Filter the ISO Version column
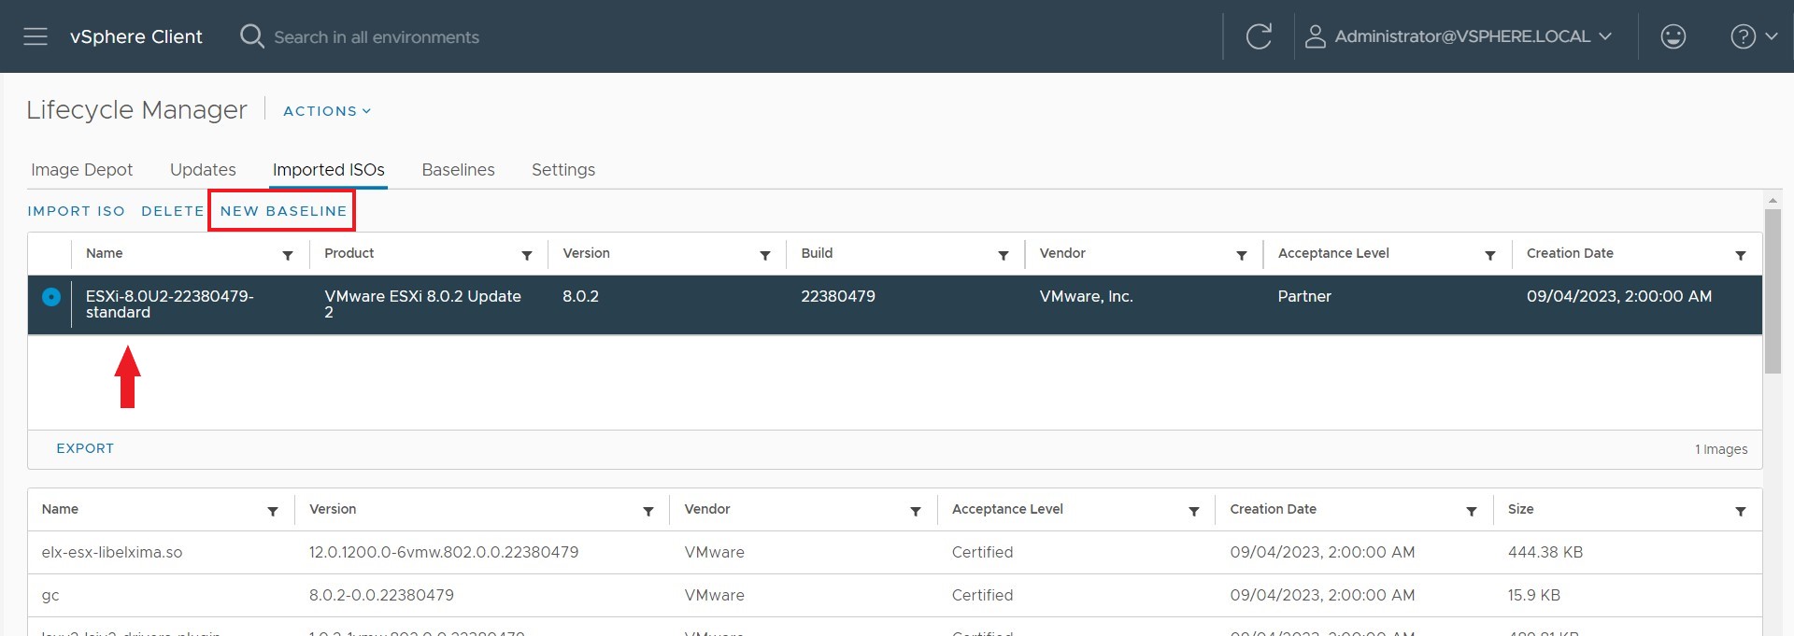Screen dimensions: 1794x636 click(x=765, y=255)
